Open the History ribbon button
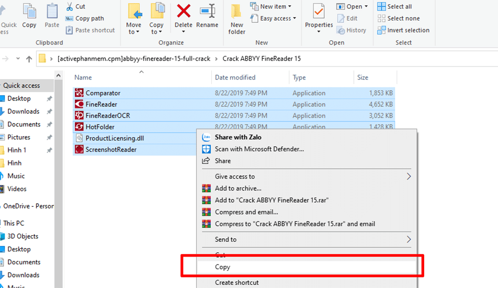This screenshot has height=288, width=498. [x=351, y=30]
